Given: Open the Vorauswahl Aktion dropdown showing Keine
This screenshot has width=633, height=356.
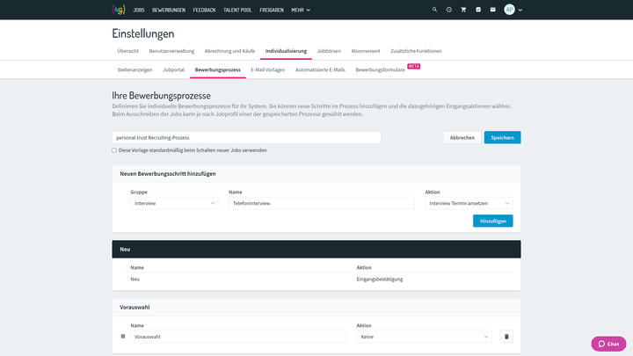Looking at the screenshot, I should [424, 337].
